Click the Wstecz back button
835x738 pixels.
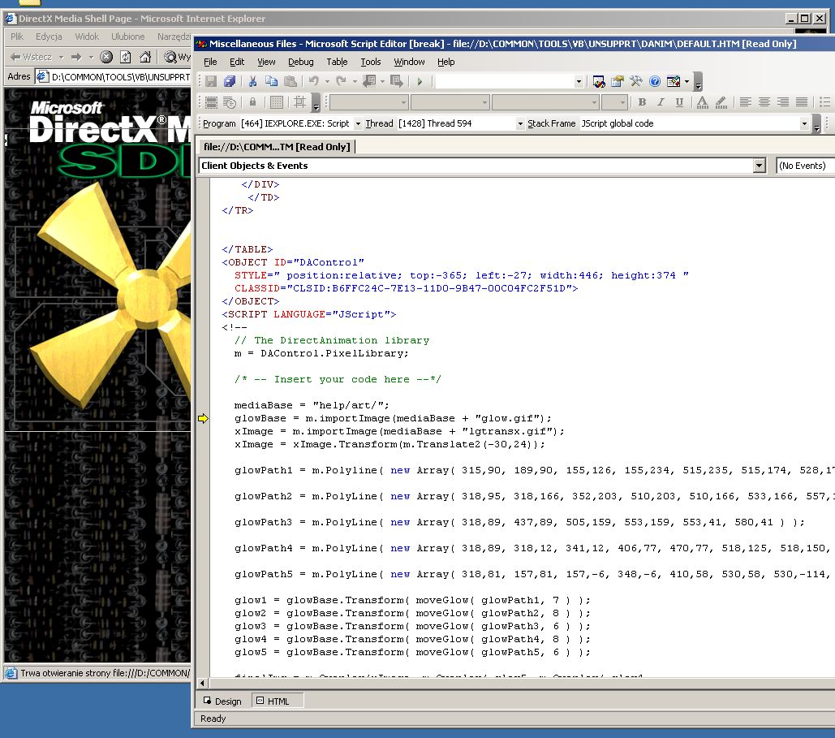tap(31, 57)
